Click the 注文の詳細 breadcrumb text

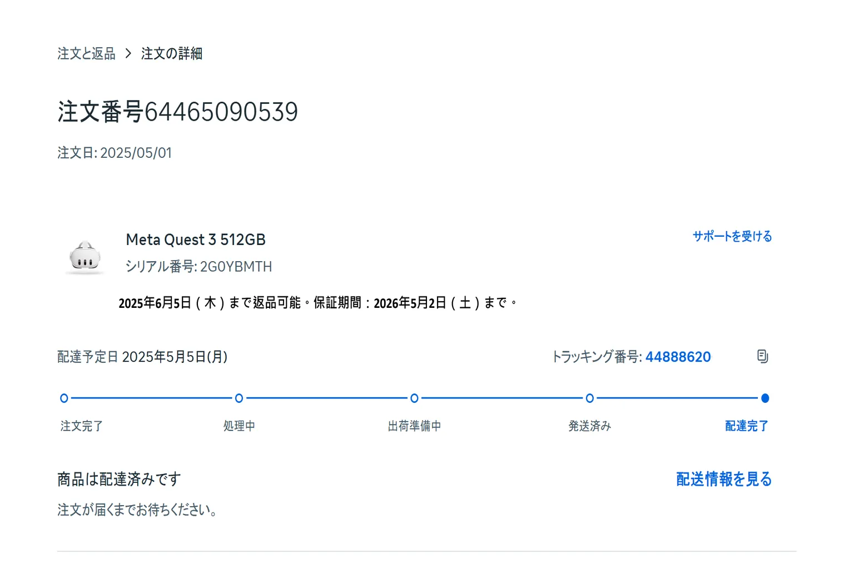pyautogui.click(x=172, y=53)
